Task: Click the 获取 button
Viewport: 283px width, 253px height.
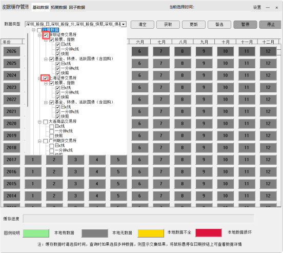Action: (168, 25)
